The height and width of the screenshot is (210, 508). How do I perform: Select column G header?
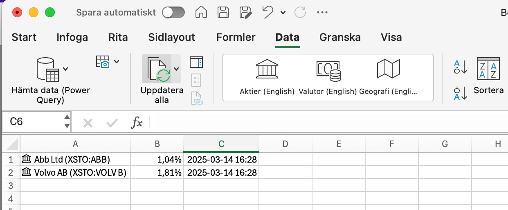(445, 143)
